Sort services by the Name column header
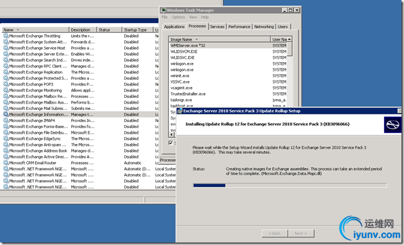The width and height of the screenshot is (404, 245). (36, 30)
